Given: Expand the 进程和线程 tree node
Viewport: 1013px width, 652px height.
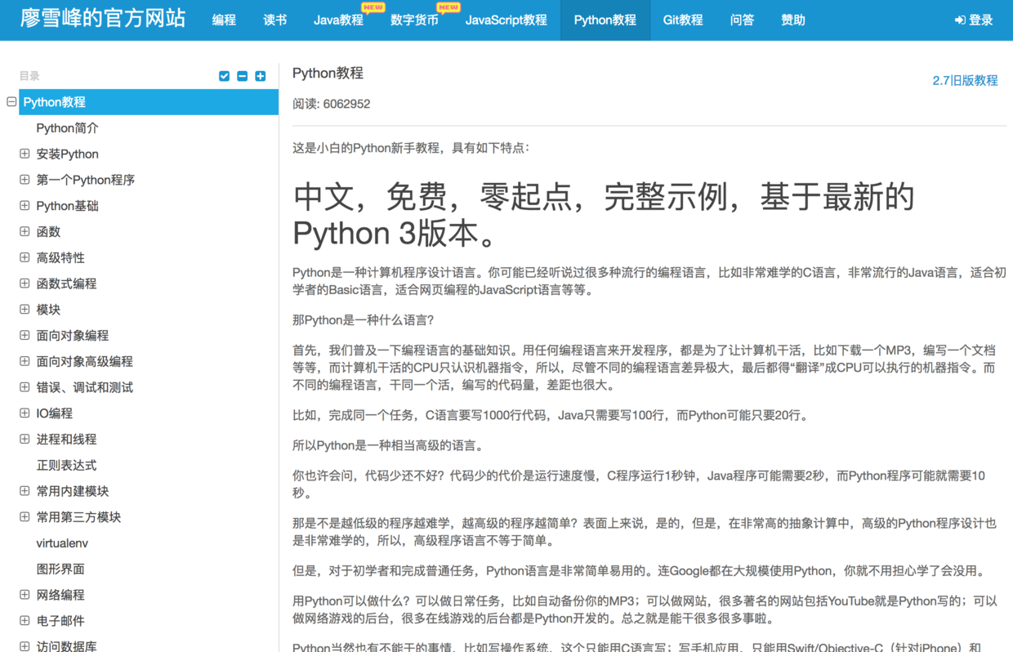Looking at the screenshot, I should click(x=25, y=439).
